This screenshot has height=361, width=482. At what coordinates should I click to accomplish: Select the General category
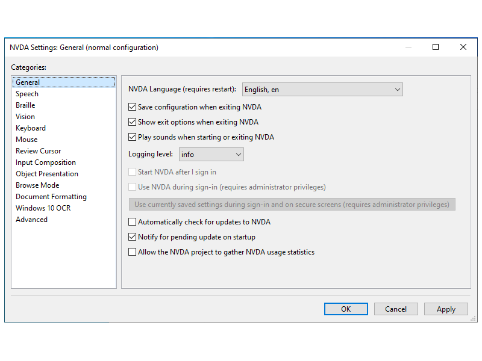pyautogui.click(x=64, y=82)
